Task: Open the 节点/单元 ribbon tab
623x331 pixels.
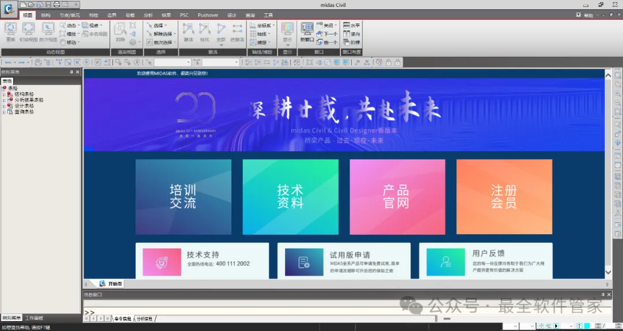Action: (x=70, y=15)
